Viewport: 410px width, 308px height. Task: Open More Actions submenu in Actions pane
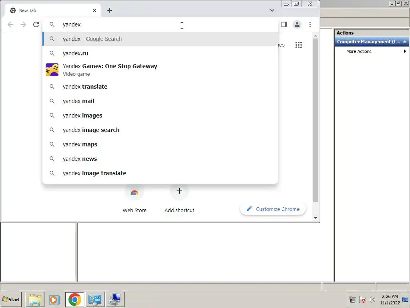coord(372,51)
